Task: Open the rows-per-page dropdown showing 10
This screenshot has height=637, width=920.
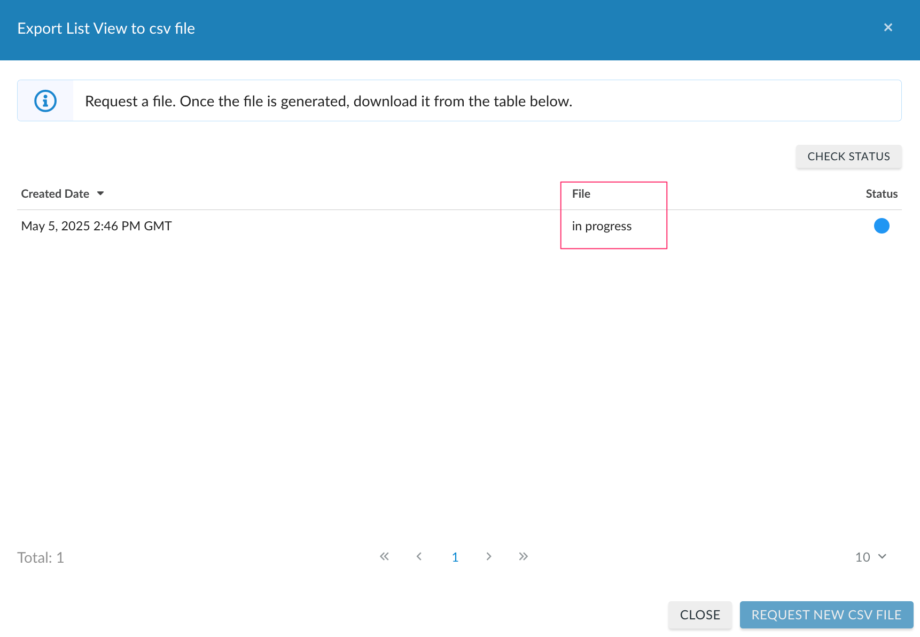Action: (x=870, y=557)
